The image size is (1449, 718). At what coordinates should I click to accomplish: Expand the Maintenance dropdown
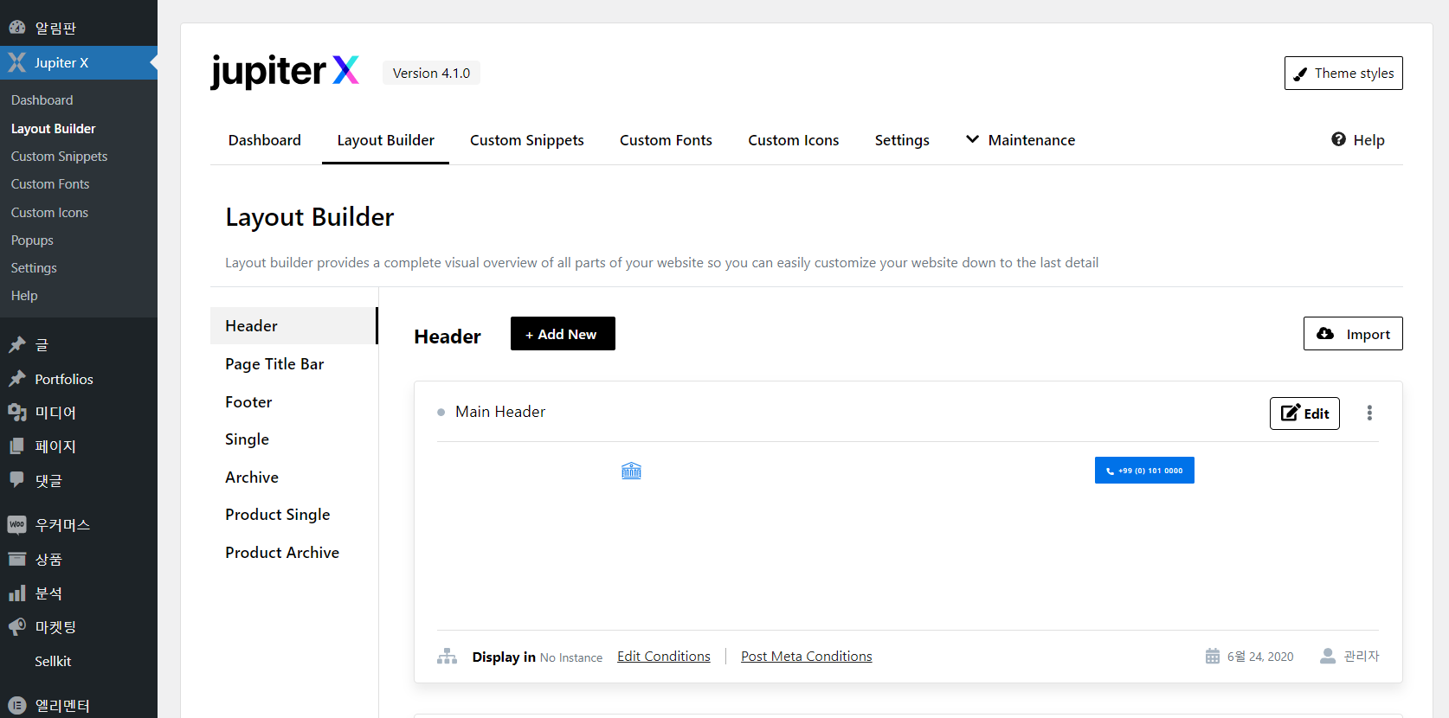[1021, 140]
